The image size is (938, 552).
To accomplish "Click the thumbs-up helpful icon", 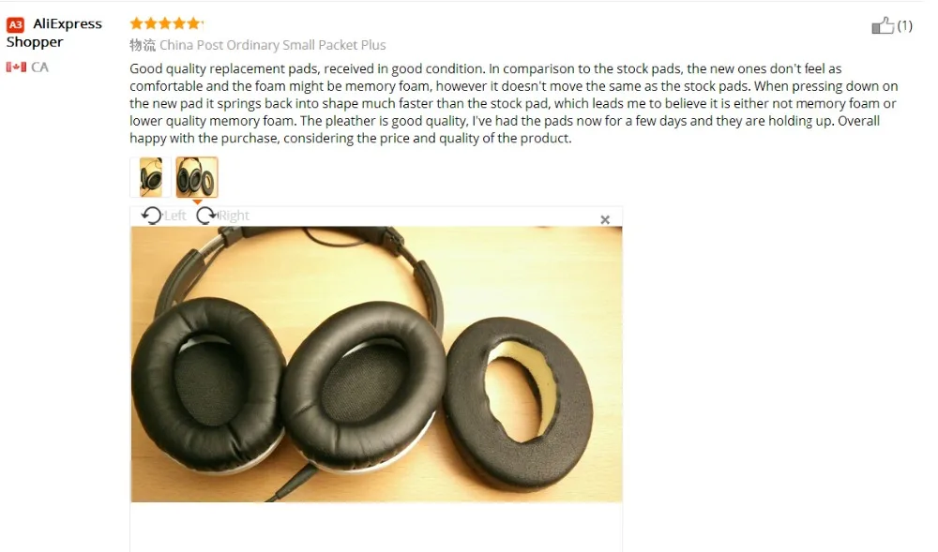I will (x=883, y=25).
